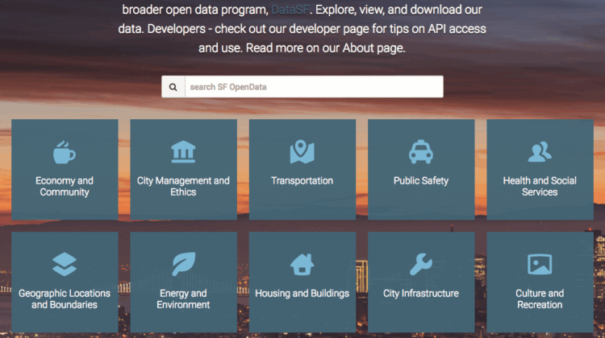The image size is (605, 338).
Task: Select the people icon for Health services
Action: [540, 151]
